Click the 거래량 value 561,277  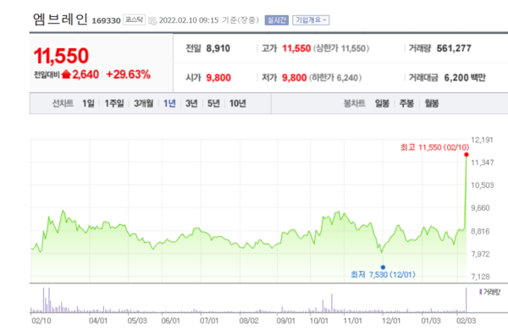click(454, 48)
